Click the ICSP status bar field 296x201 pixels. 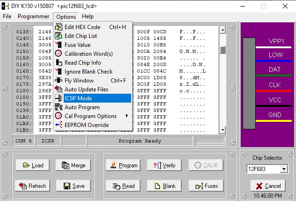coord(48,141)
